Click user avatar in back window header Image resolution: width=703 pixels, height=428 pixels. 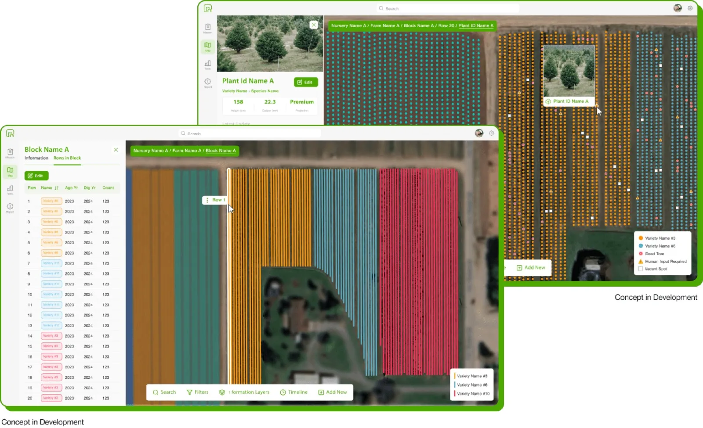tap(678, 8)
